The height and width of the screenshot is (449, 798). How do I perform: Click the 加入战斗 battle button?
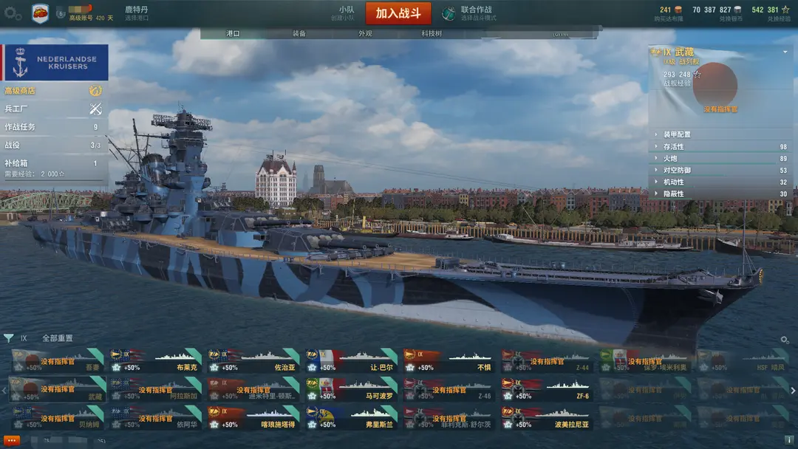point(398,13)
